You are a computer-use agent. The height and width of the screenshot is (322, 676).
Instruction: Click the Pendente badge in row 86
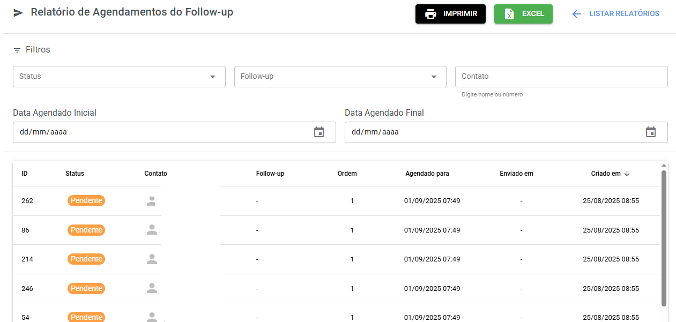(86, 230)
